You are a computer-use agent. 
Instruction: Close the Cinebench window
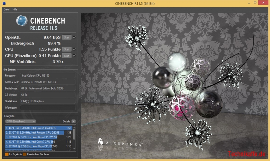263,3
